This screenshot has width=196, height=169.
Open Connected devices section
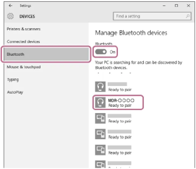[24, 41]
